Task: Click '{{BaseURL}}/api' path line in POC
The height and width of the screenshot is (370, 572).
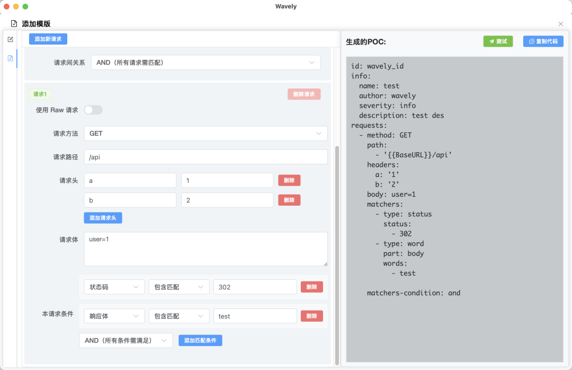Action: [414, 155]
